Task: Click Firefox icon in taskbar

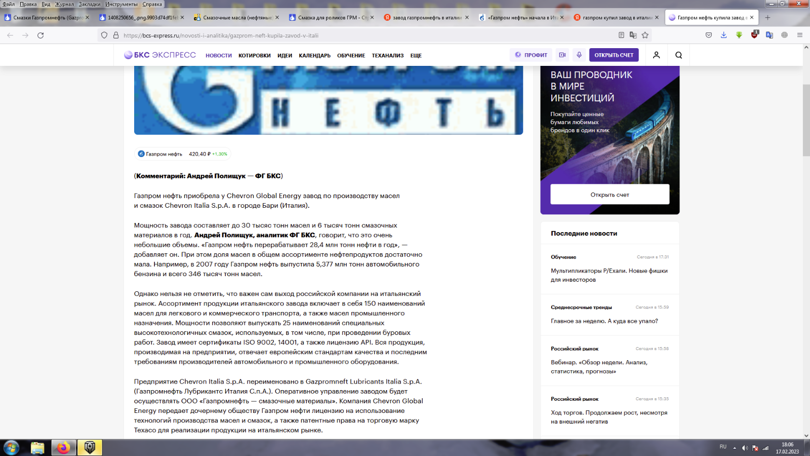Action: click(x=64, y=448)
